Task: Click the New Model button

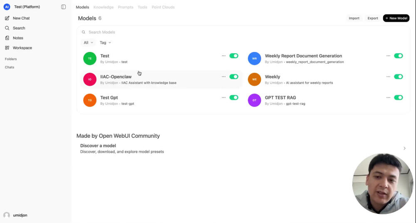Action: pos(396,18)
